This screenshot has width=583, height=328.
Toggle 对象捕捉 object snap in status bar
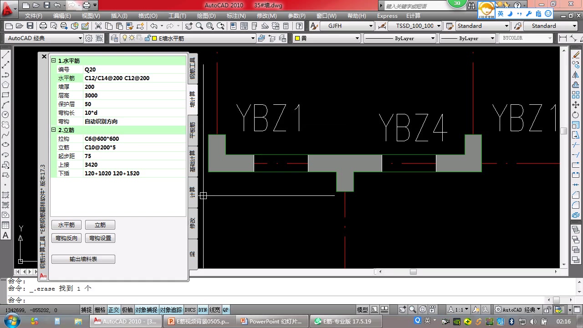click(146, 310)
